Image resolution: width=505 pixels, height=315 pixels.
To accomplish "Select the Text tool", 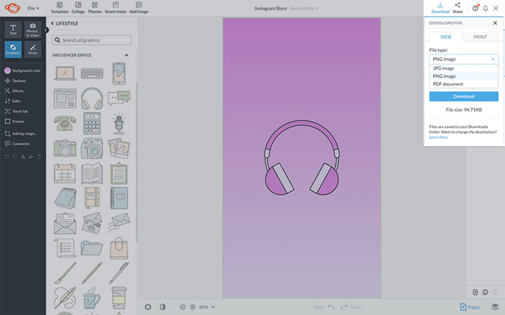I will (x=13, y=30).
